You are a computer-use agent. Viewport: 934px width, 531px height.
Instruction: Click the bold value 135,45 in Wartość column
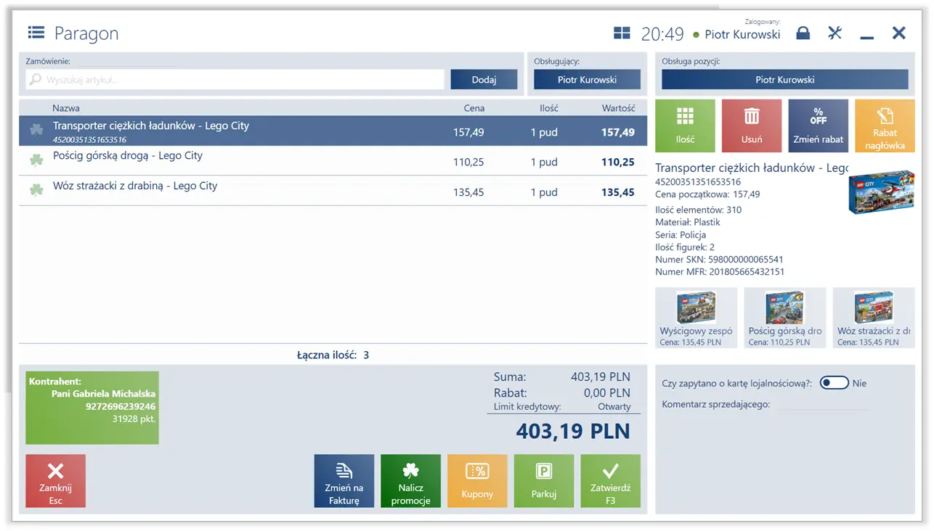pos(618,192)
